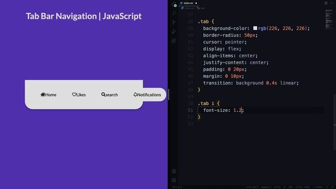
Task: Select the Notifications tab label
Action: [x=149, y=94]
